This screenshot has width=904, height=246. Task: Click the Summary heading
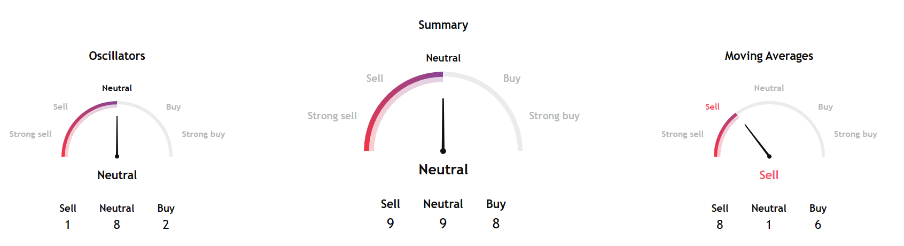click(x=443, y=25)
